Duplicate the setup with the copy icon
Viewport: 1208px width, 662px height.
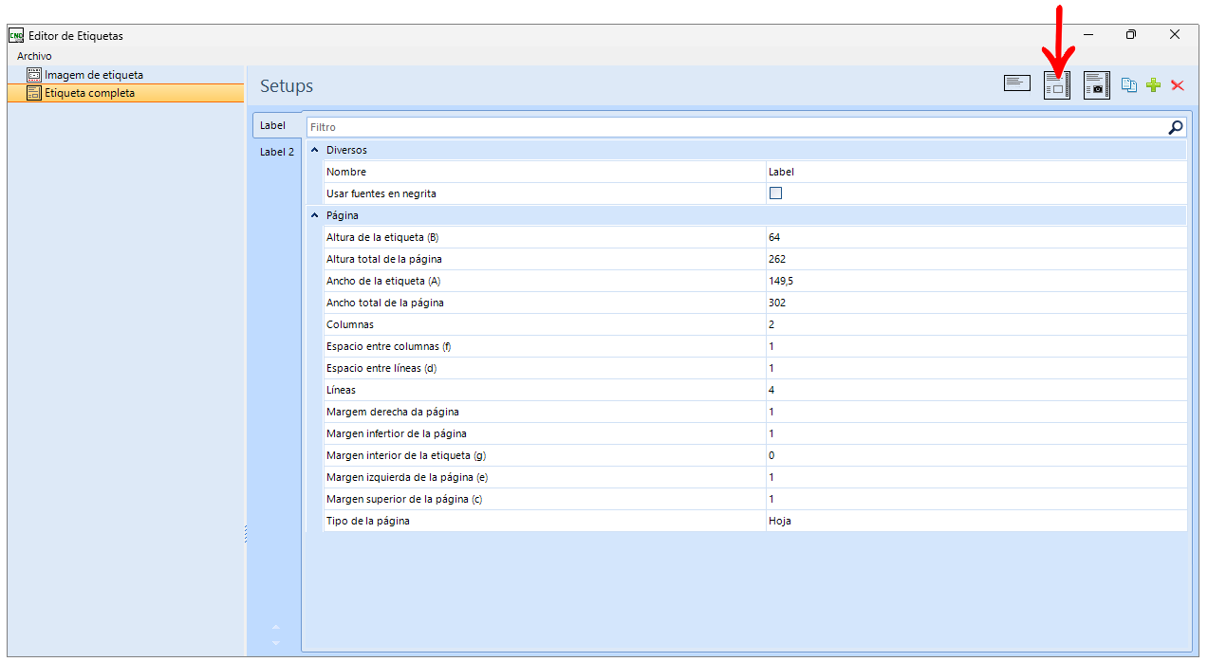(x=1129, y=85)
